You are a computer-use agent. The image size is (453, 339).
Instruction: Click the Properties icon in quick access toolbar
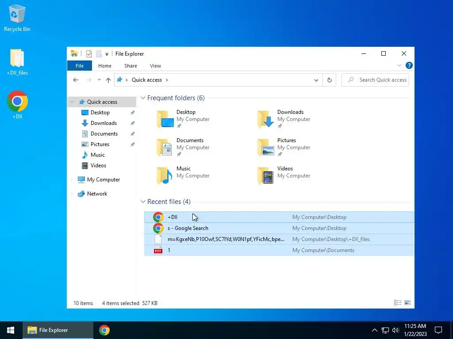pos(88,53)
